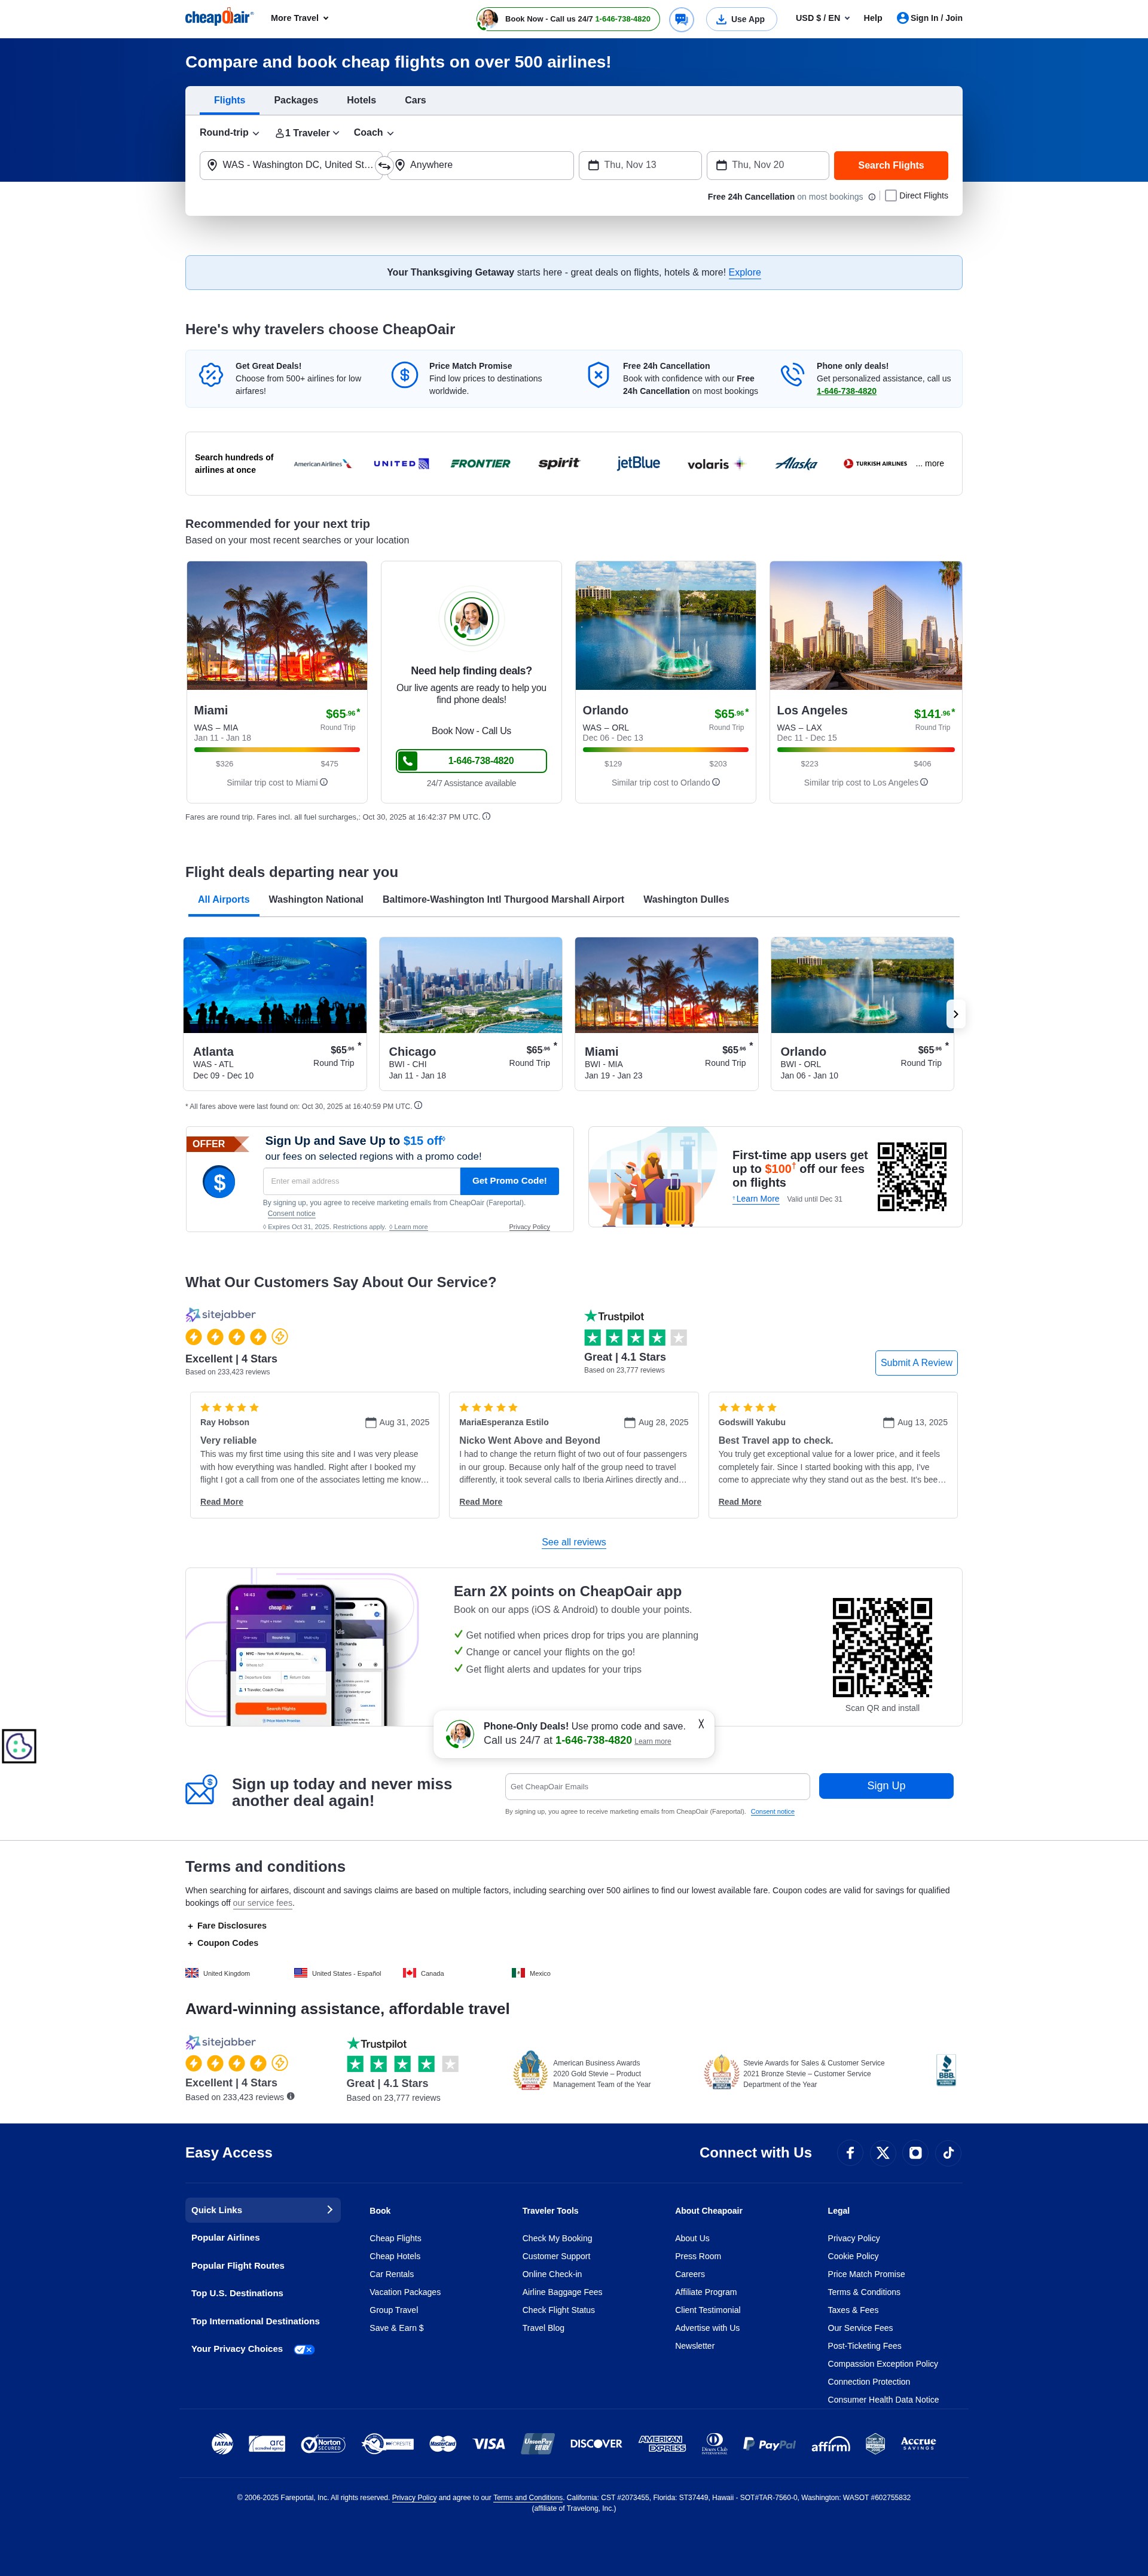Open the Facebook social icon in footer
1148x2576 pixels.
[x=850, y=2153]
